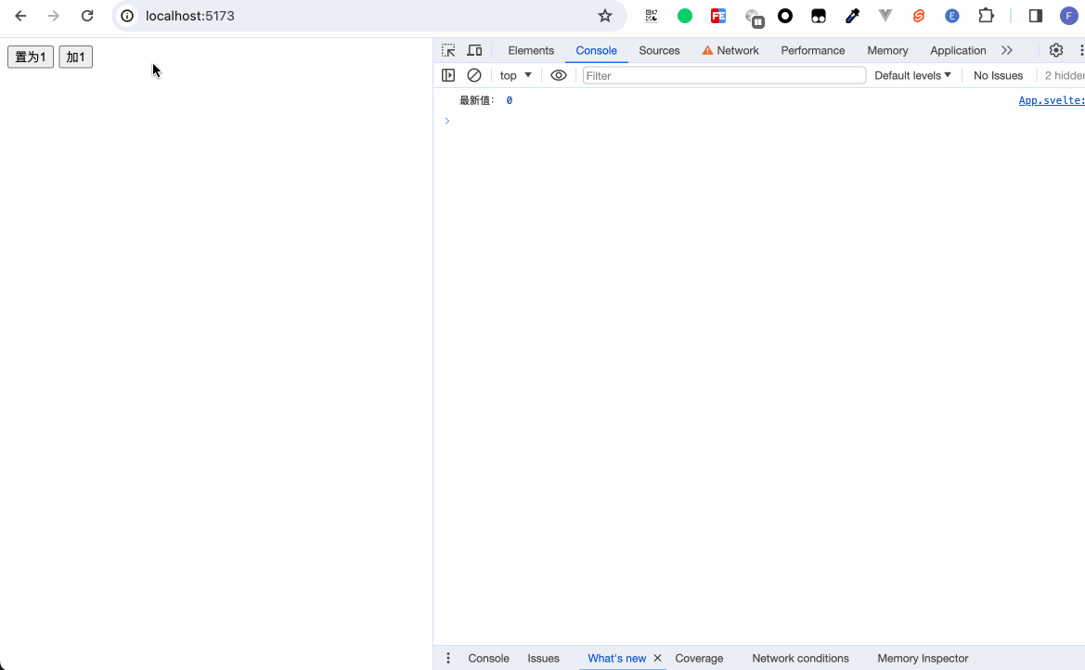Create live expression with eye icon

click(559, 75)
